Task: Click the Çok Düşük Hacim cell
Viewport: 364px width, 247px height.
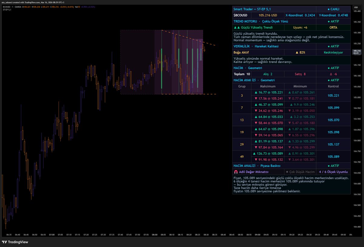Action: click(300, 172)
